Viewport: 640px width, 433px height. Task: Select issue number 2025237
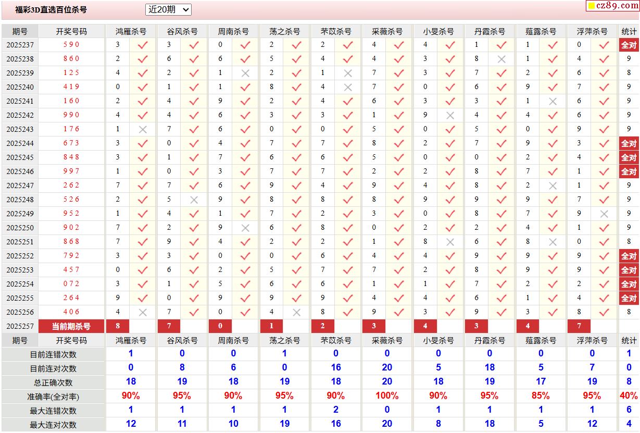[x=20, y=45]
